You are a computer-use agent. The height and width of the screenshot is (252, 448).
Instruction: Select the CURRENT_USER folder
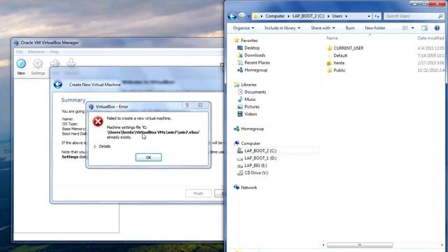tap(349, 48)
